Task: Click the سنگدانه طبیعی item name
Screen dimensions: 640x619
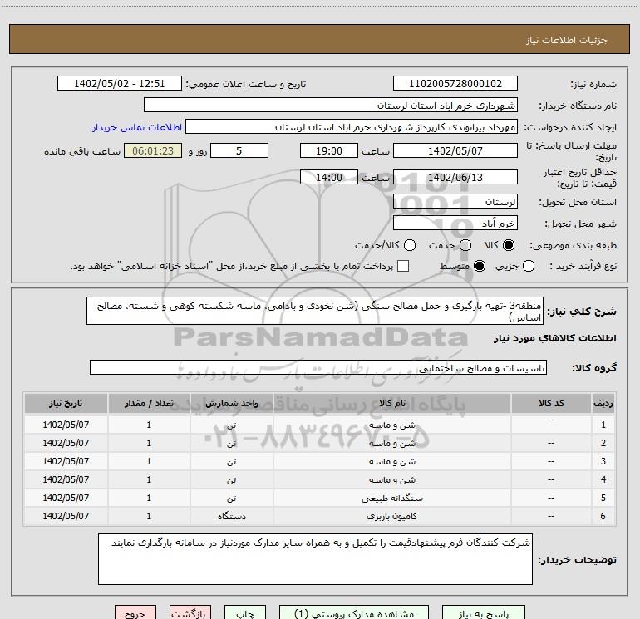Action: click(x=391, y=499)
